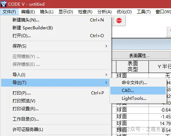
Task: Open the 显示(D) menu
Action: click(x=66, y=12)
